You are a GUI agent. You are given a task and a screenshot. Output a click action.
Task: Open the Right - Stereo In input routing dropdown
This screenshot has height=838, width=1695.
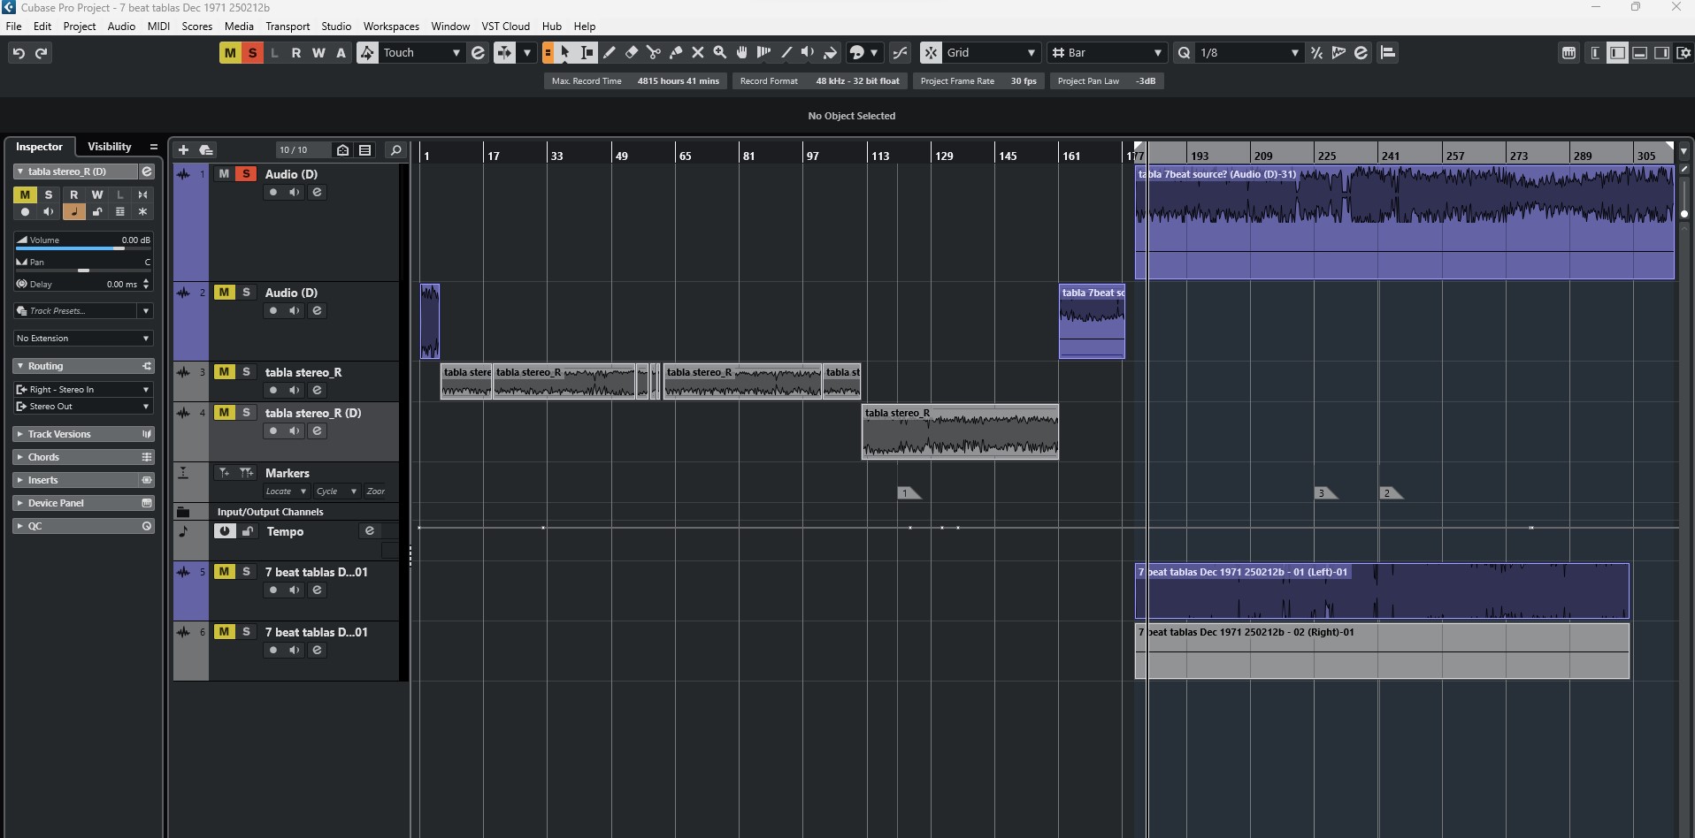point(83,390)
